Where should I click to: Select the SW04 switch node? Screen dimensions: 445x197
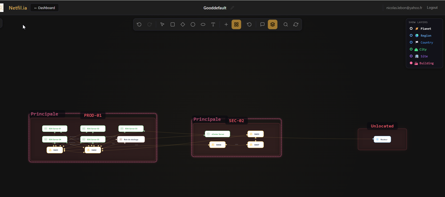click(x=217, y=145)
